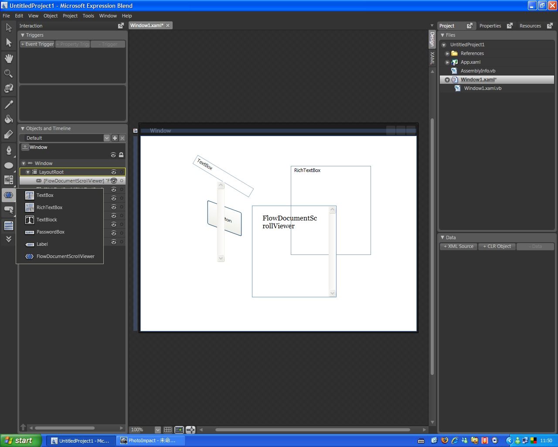The width and height of the screenshot is (558, 447).
Task: Click the artboard horizontal scrollbar thumb
Action: tap(313, 430)
